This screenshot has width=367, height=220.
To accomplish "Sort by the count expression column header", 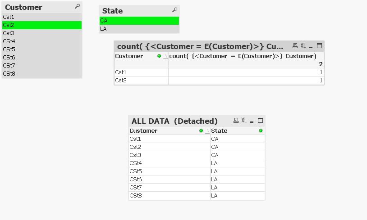I will [243, 56].
